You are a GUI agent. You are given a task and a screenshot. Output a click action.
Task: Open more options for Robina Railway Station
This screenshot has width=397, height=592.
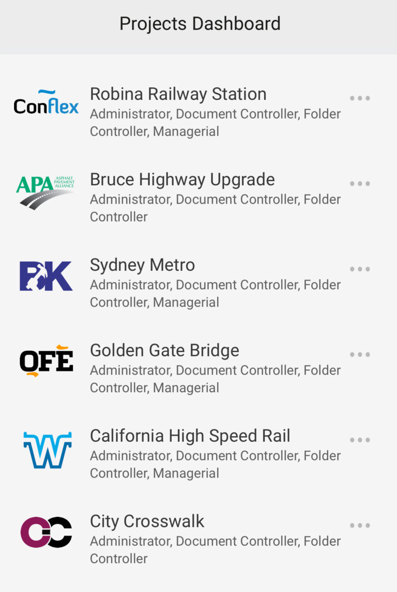tap(360, 98)
